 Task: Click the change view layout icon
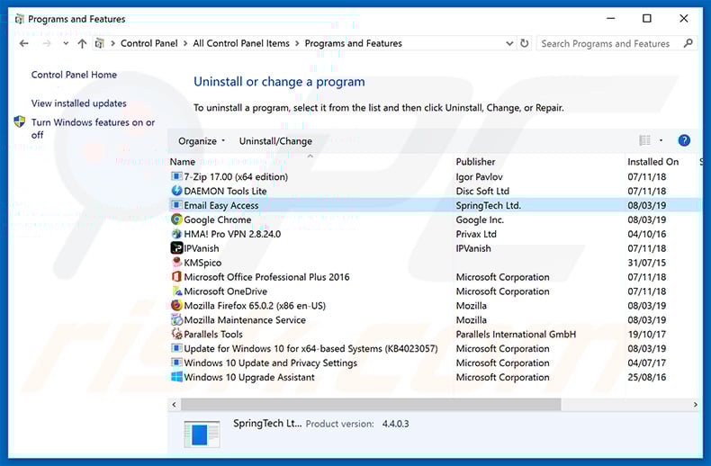click(644, 140)
